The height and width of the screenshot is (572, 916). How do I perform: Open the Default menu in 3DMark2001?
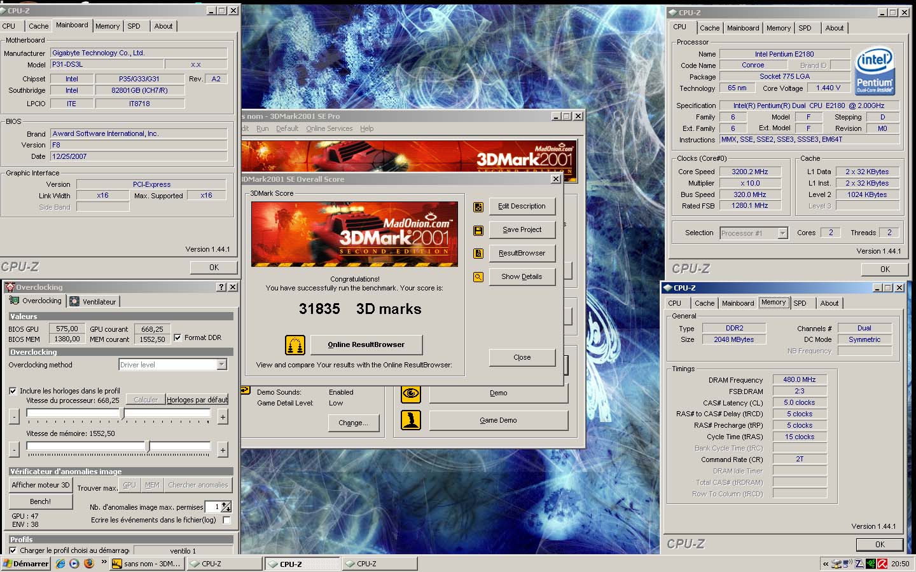pyautogui.click(x=287, y=128)
